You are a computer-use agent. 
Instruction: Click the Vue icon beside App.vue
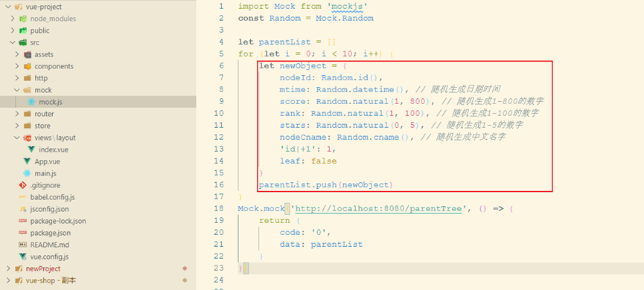click(27, 161)
